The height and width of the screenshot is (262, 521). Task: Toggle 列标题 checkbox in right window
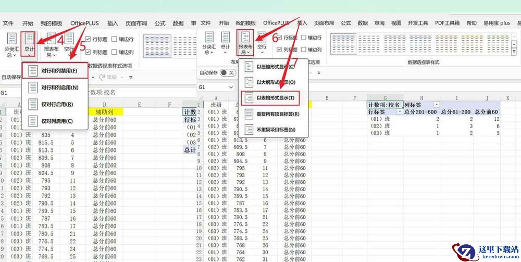click(279, 49)
